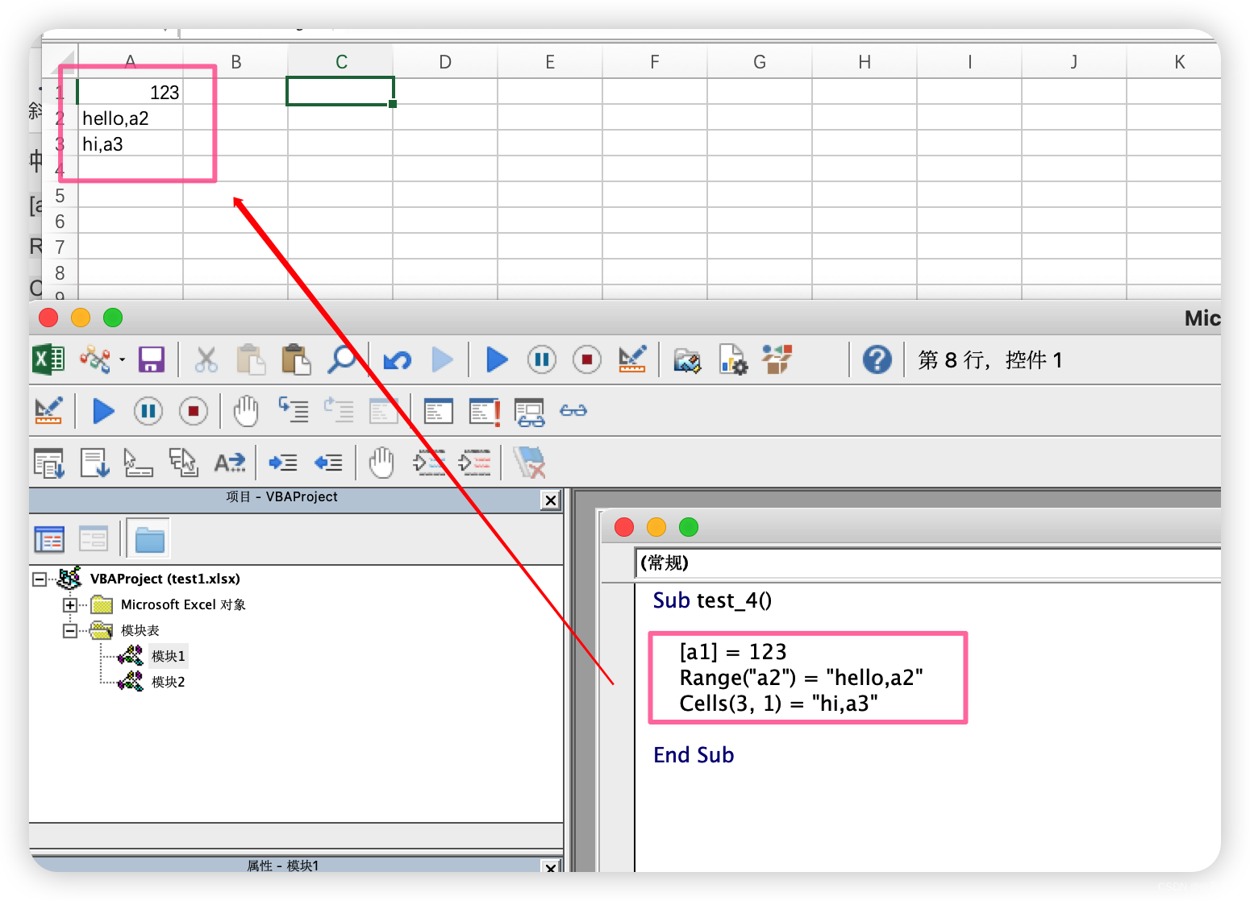Select 模块1 in the project tree
Viewport: 1250px width, 901px height.
169,656
